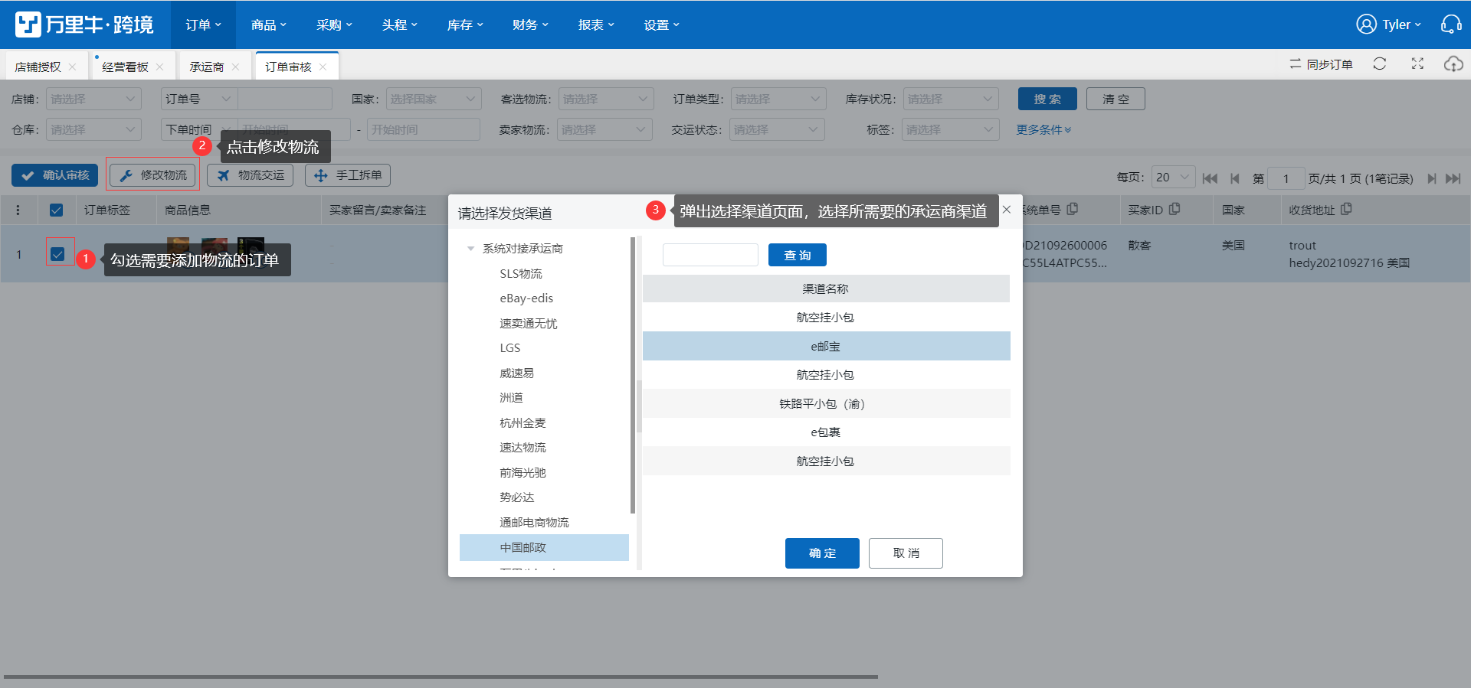Open the 采购 menu
This screenshot has height=688, width=1471.
click(x=334, y=24)
